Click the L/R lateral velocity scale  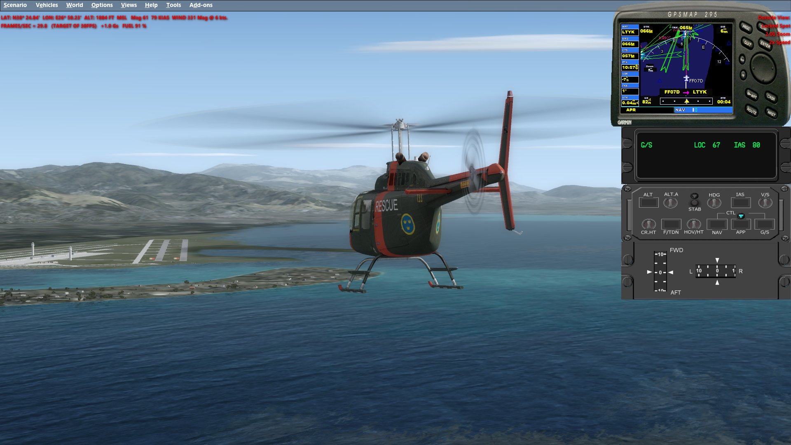(x=716, y=271)
